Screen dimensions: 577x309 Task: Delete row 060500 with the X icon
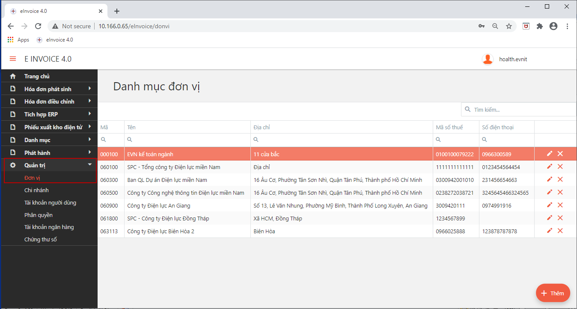coord(560,192)
